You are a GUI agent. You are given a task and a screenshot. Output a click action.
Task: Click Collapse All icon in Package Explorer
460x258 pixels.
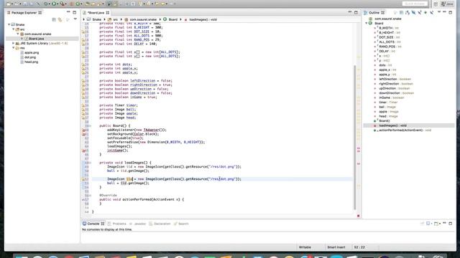[x=54, y=19]
